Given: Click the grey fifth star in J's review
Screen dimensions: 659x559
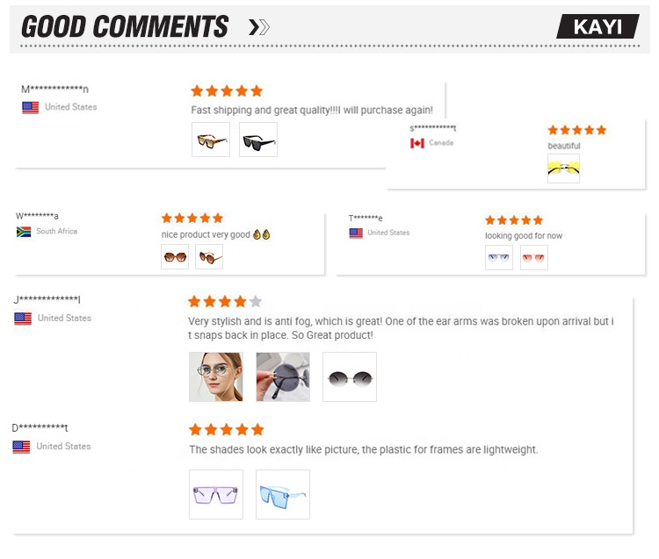Looking at the screenshot, I should pos(255,301).
